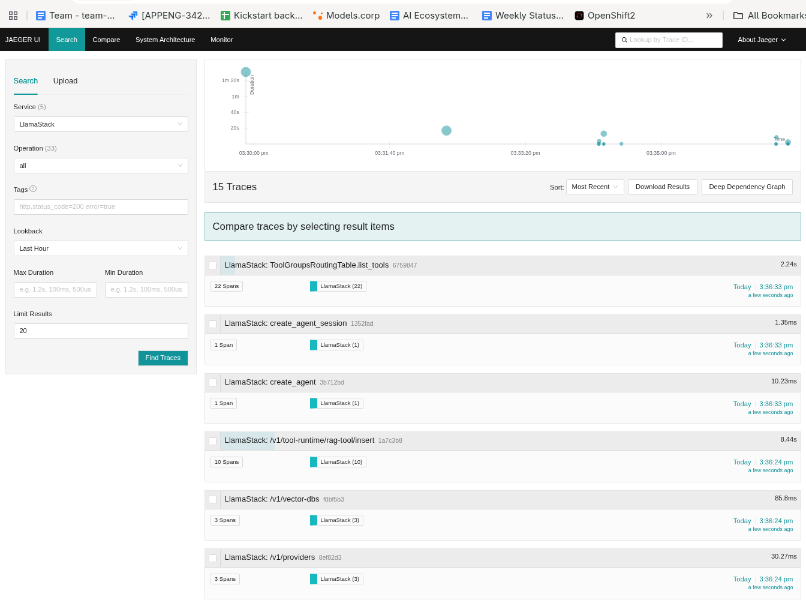
Task: Open the OpenShift2 bookmark icon
Action: click(x=579, y=16)
